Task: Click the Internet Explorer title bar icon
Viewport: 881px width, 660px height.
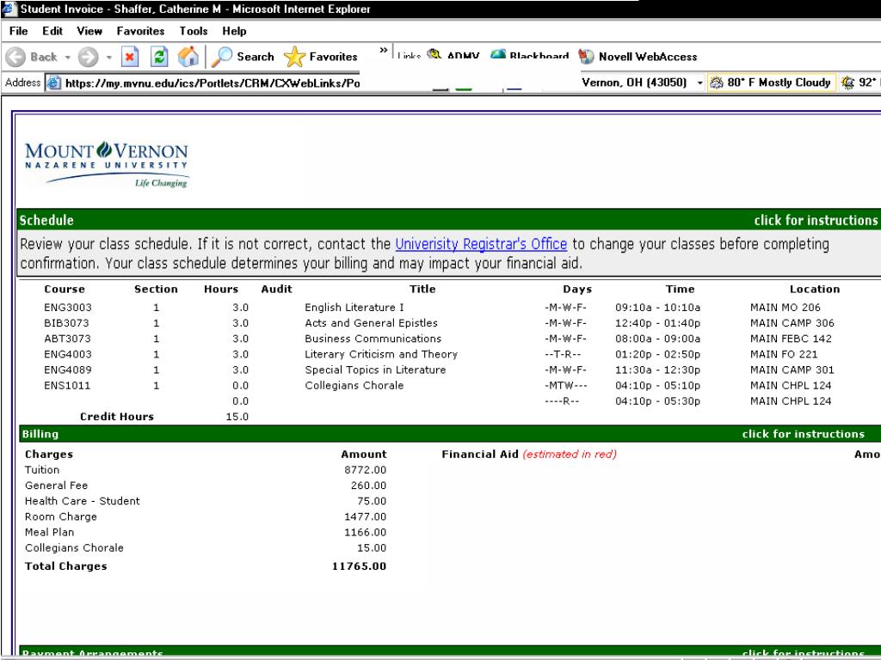Action: pyautogui.click(x=9, y=9)
